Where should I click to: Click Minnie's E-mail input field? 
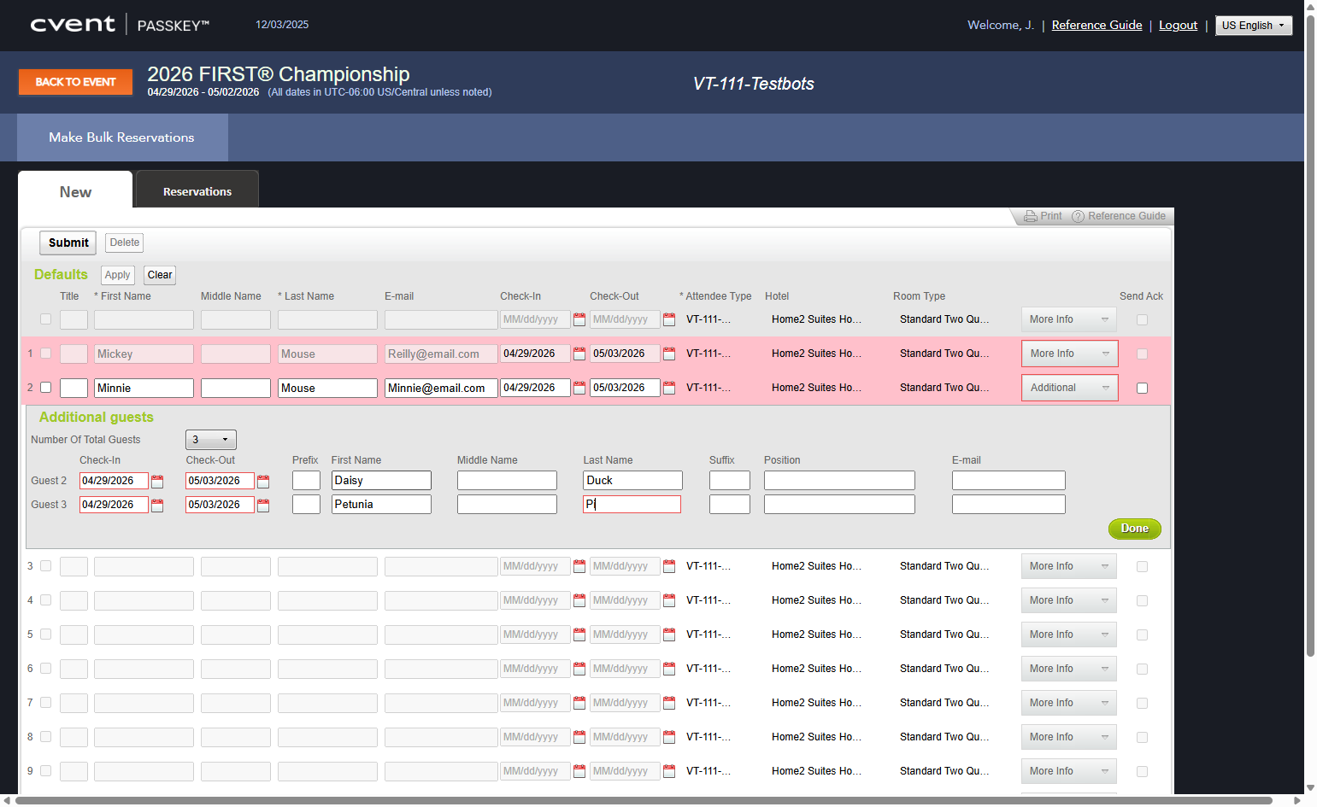(441, 388)
